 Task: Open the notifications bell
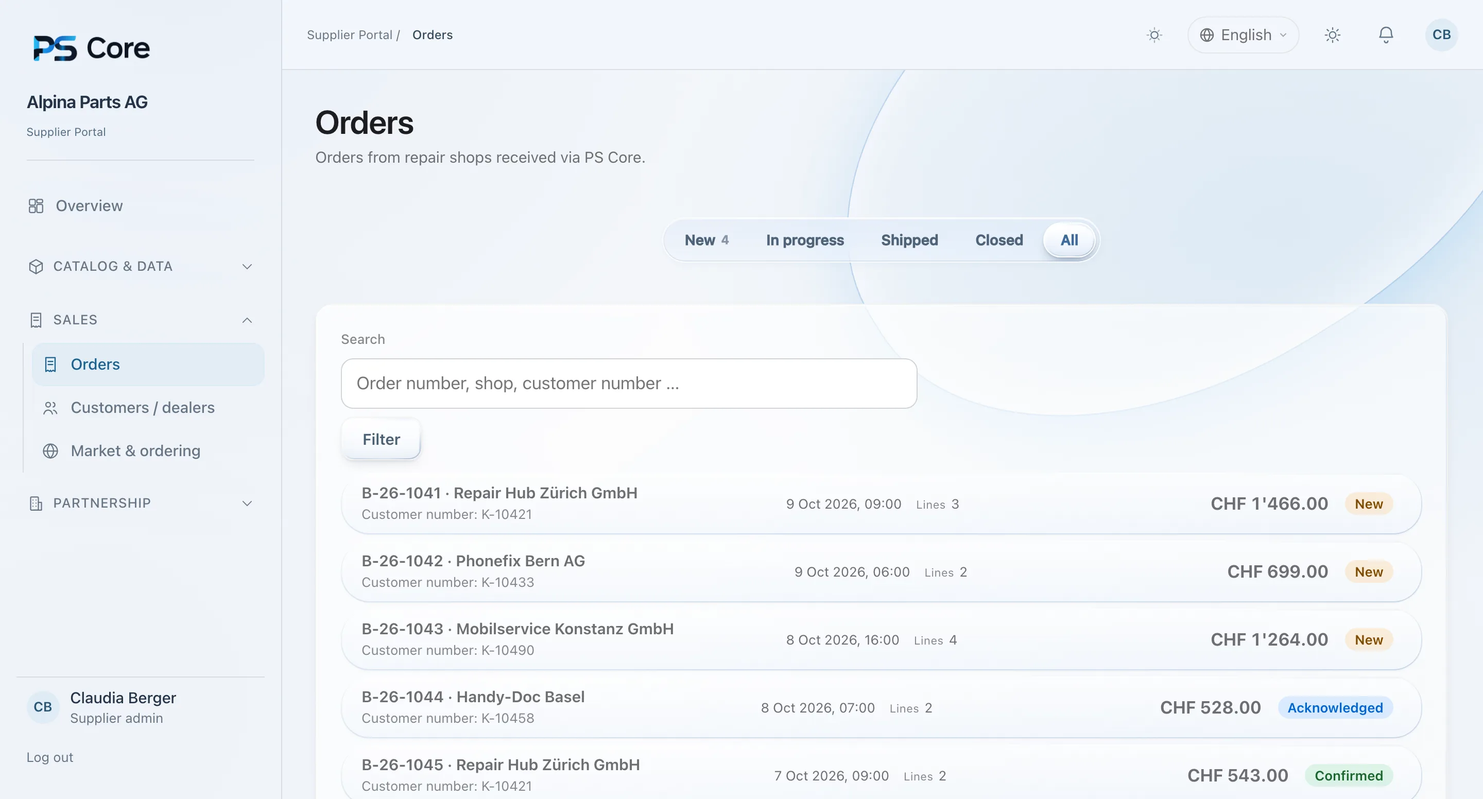[x=1386, y=35]
